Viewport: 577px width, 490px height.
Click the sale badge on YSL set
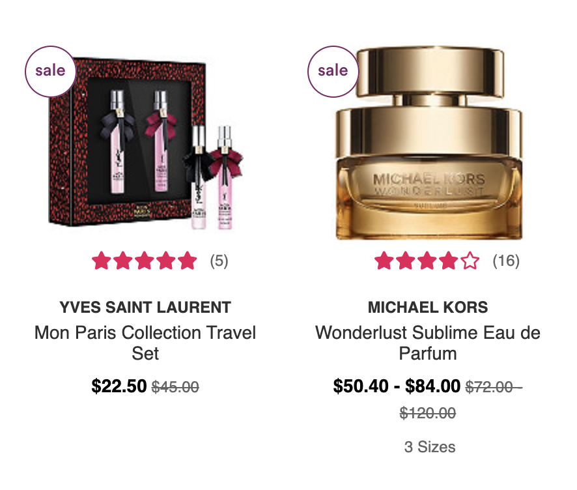coord(50,72)
